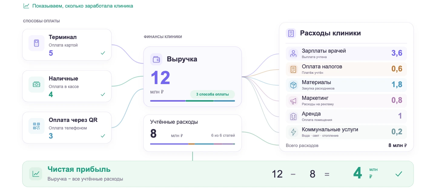The width and height of the screenshot is (436, 196).
Task: Click the Наличные banknote icon
Action: click(37, 84)
